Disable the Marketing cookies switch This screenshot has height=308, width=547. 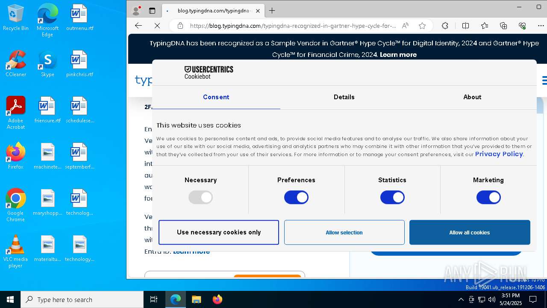[x=488, y=197]
